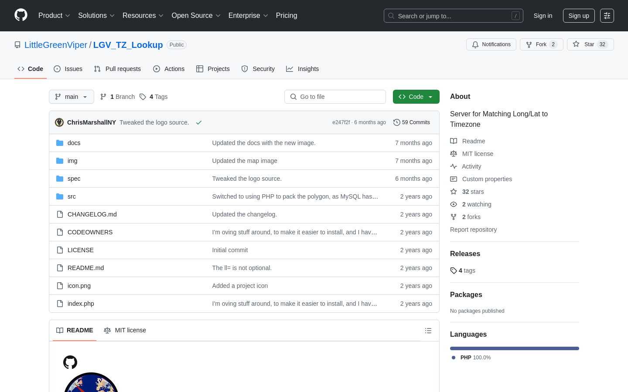Open the README.md file
The image size is (628, 392).
coord(85,268)
